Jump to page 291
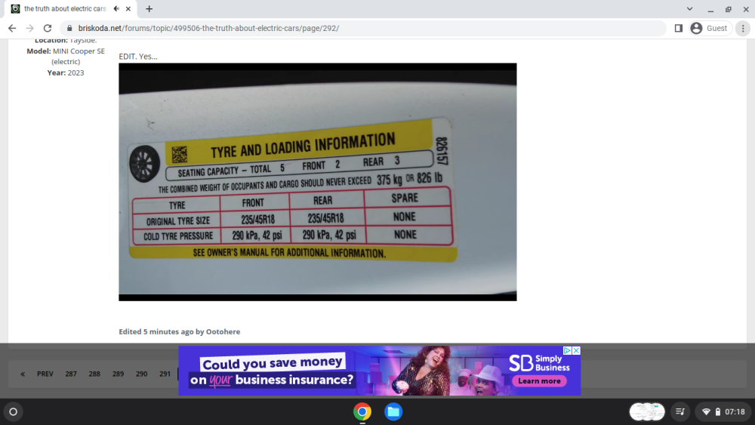 click(x=165, y=374)
